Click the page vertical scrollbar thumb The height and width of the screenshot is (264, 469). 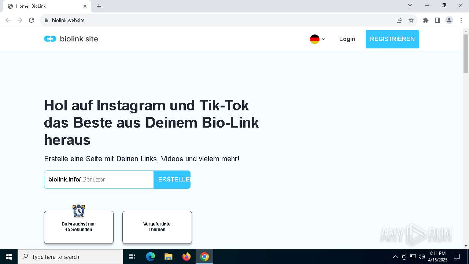466,54
